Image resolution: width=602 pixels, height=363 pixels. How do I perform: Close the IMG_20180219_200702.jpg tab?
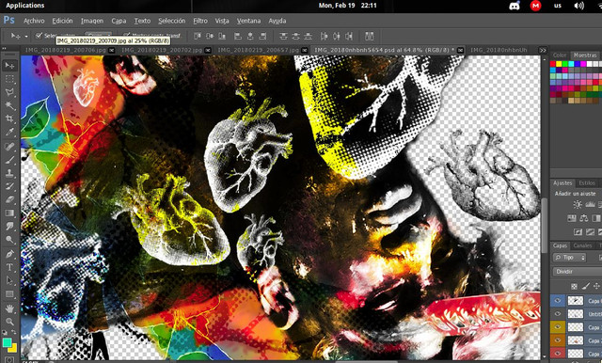[208, 50]
